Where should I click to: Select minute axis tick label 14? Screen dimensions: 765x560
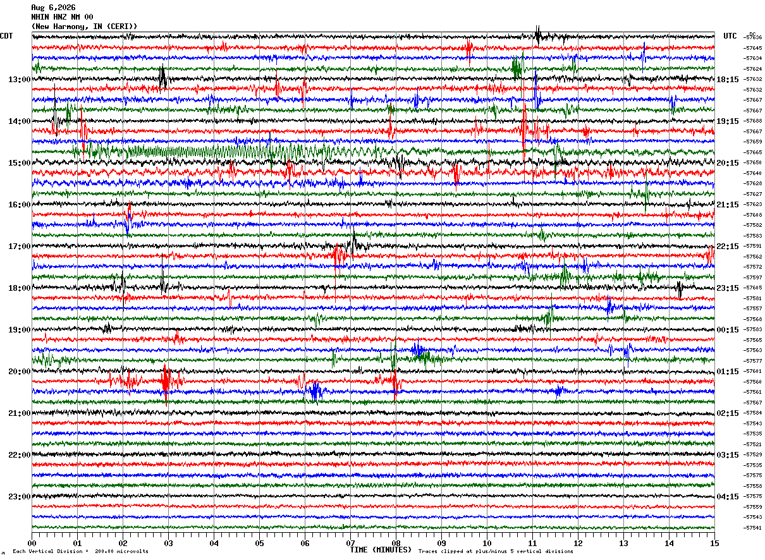[669, 544]
